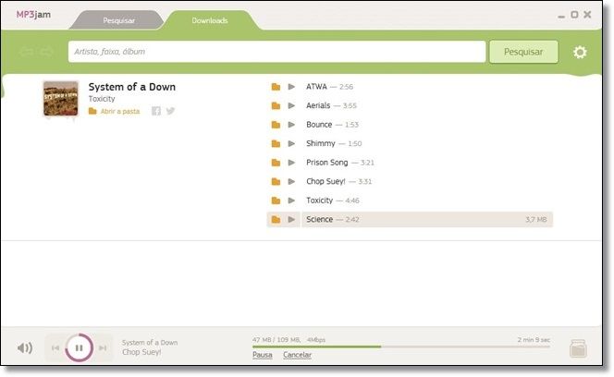Maximize the MP3jam window
The width and height of the screenshot is (614, 377).
point(574,15)
